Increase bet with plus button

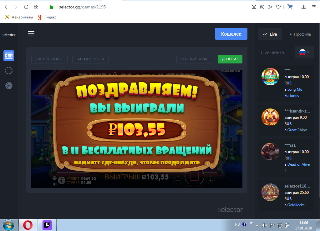click(x=211, y=180)
